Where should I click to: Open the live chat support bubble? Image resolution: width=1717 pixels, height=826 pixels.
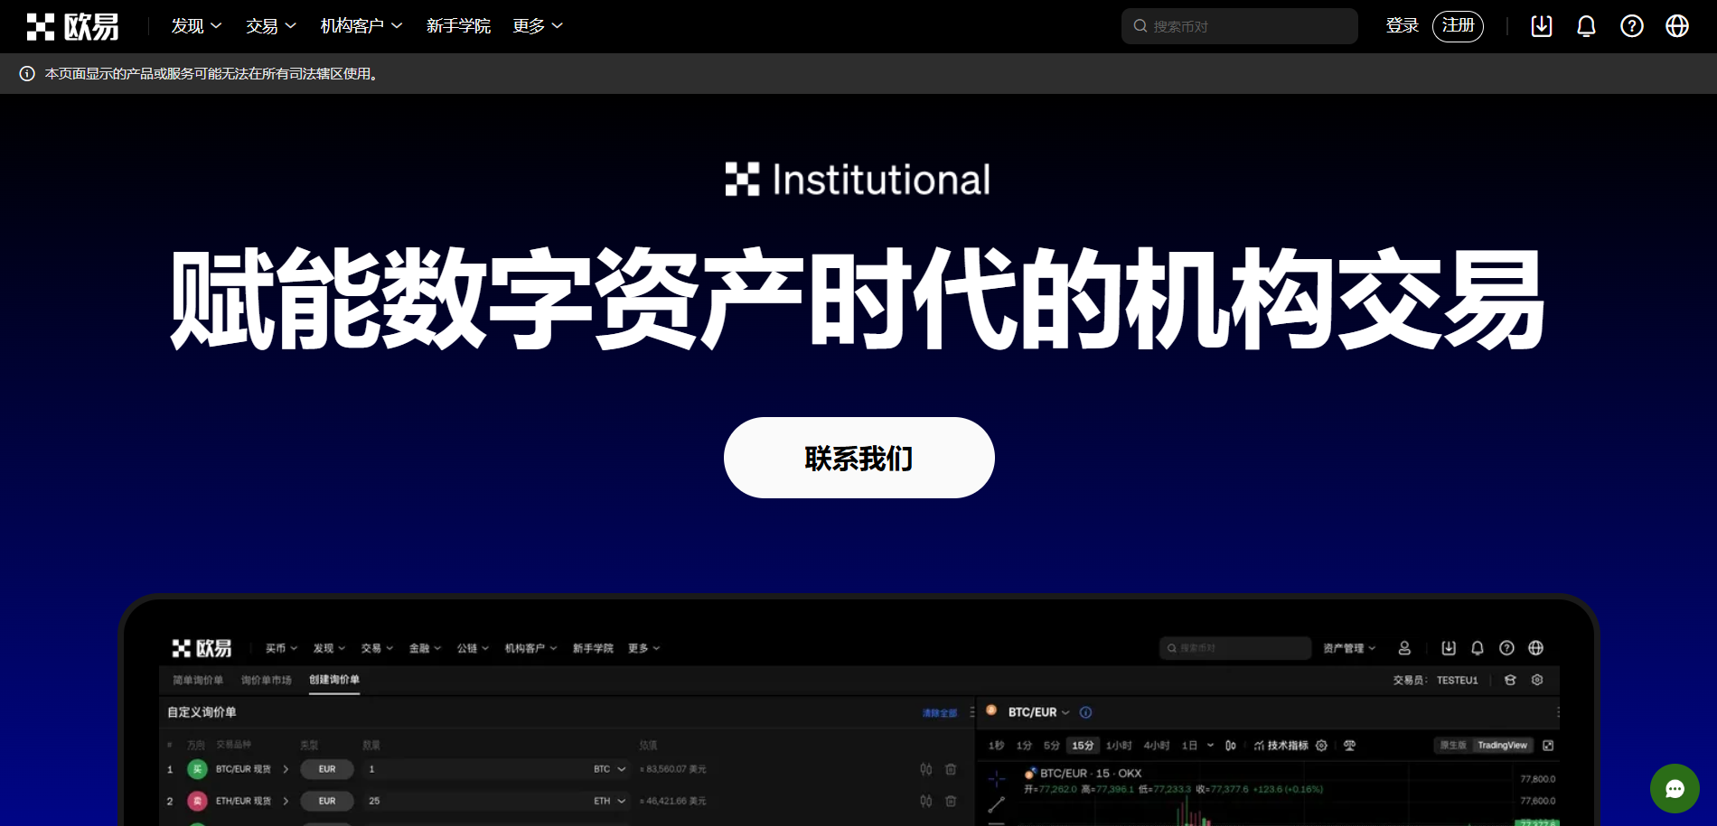click(x=1675, y=789)
